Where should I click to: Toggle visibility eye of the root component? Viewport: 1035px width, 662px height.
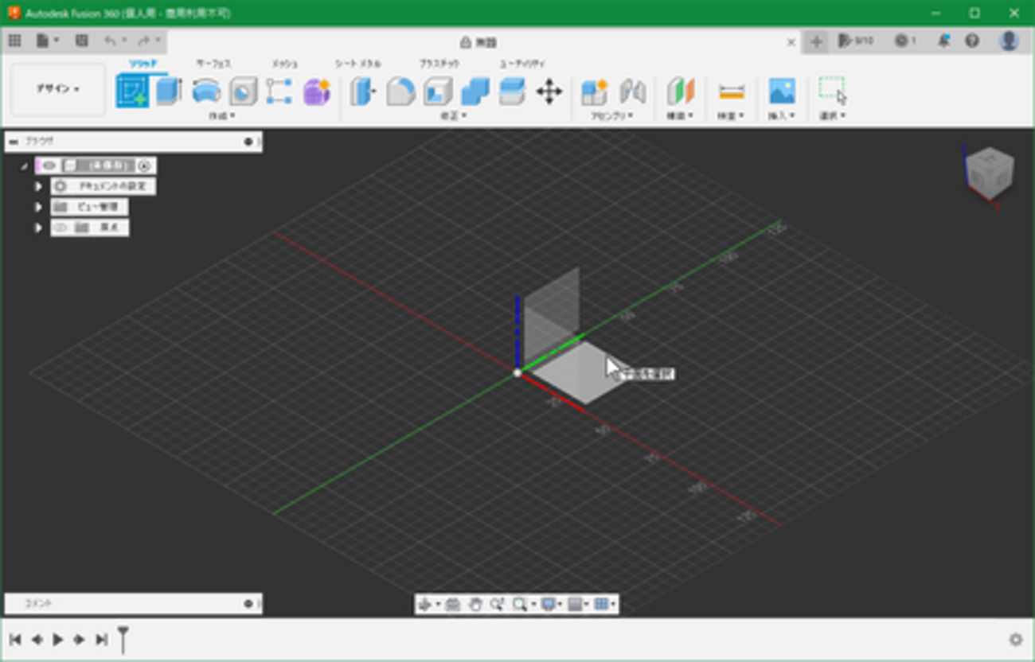(49, 165)
